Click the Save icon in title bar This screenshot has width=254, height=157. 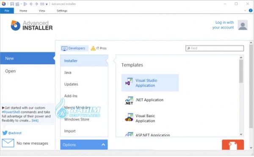(x=12, y=4)
